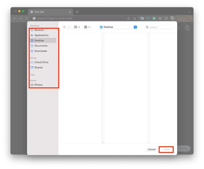Click the Open button
This screenshot has height=169, width=204.
coord(167,149)
